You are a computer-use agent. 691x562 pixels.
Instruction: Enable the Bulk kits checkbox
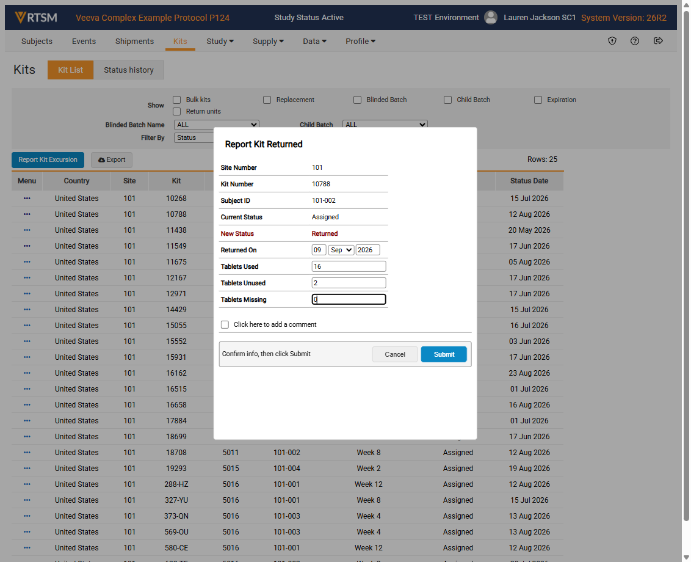tap(176, 100)
